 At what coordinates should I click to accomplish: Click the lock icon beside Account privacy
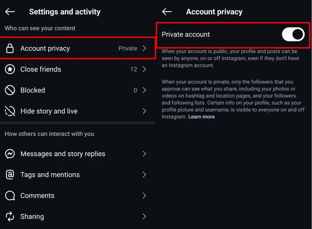pyautogui.click(x=10, y=48)
